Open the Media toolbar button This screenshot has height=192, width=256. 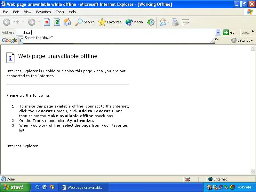tap(134, 22)
